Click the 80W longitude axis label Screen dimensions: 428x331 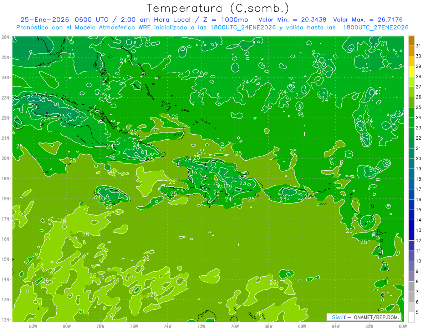[x=67, y=326]
